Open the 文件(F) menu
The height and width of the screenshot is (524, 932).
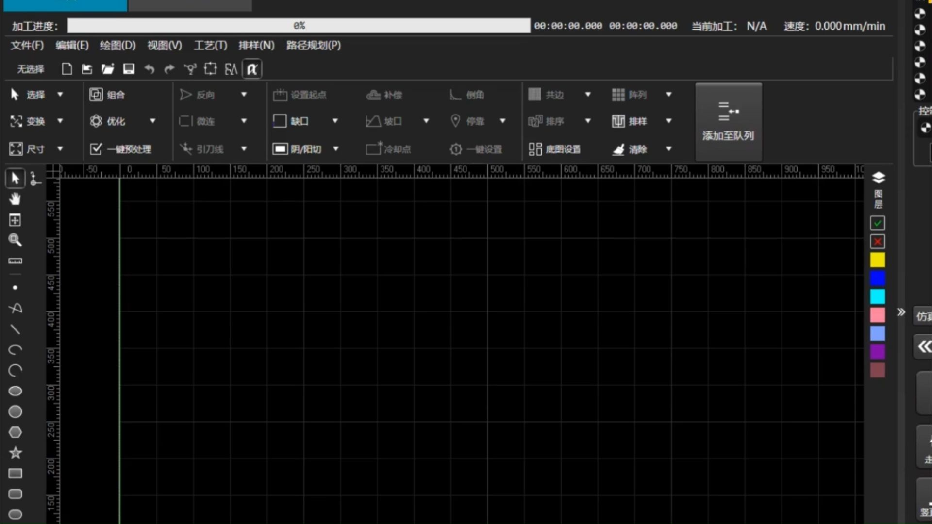coord(27,45)
